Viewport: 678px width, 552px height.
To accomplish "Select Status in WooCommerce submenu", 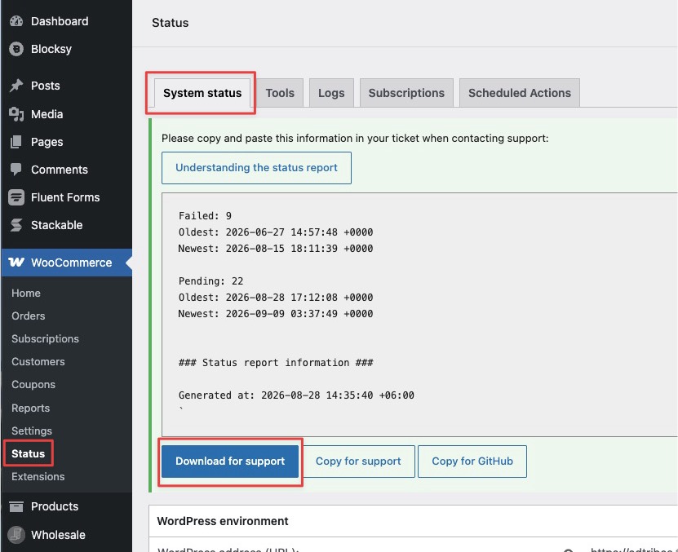I will (x=28, y=453).
